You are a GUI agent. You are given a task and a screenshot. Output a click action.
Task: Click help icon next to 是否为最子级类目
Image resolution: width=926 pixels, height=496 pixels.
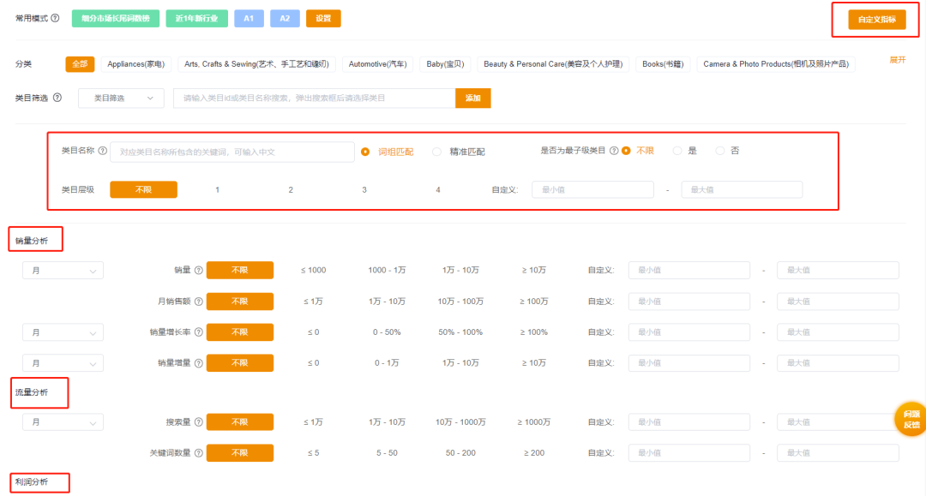pos(614,151)
